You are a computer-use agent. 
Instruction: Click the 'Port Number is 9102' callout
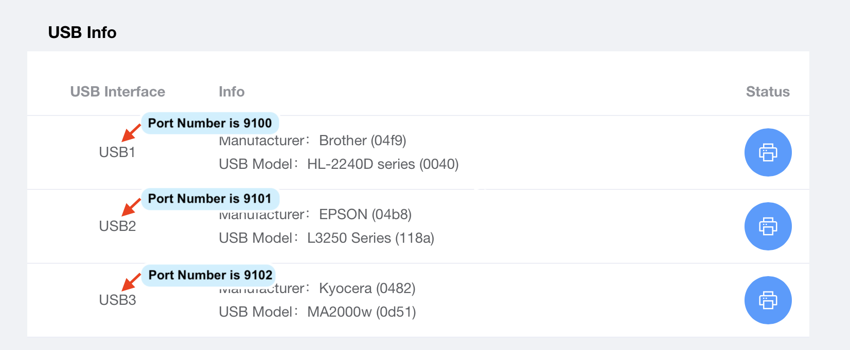[x=210, y=275]
